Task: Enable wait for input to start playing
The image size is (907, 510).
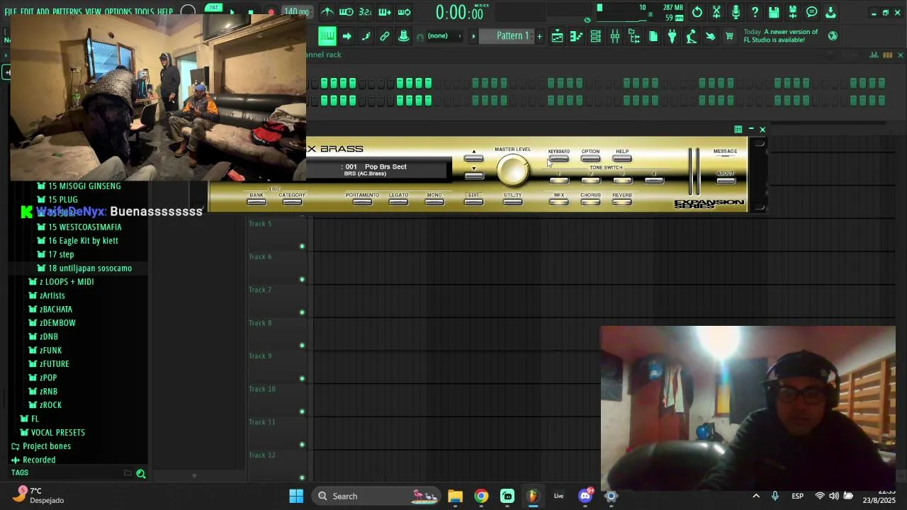Action: click(x=347, y=12)
